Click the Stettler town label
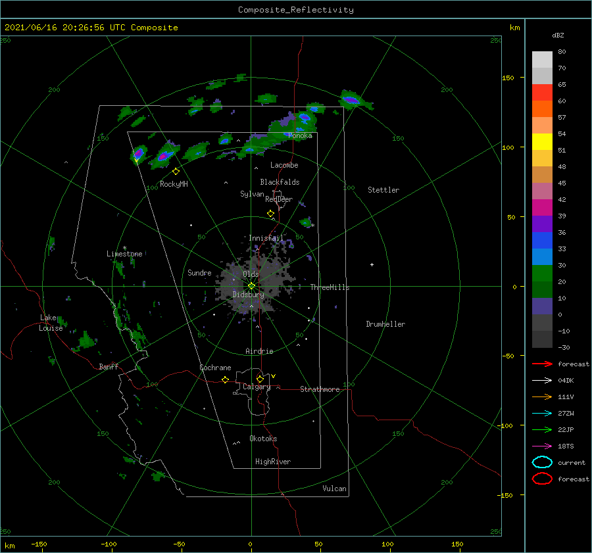 click(383, 190)
